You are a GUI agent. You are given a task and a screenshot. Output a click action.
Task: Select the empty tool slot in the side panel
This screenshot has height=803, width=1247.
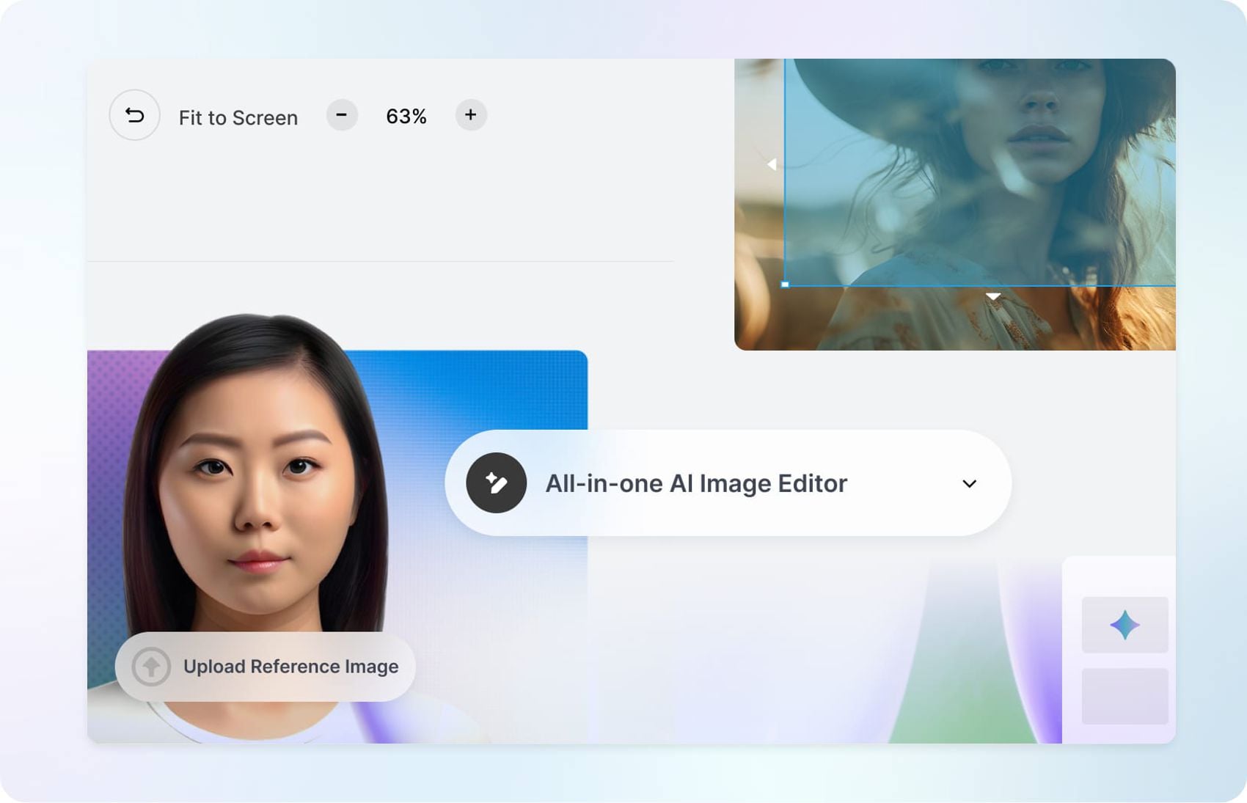tap(1125, 695)
